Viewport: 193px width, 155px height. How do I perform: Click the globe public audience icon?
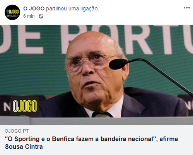click(x=41, y=16)
